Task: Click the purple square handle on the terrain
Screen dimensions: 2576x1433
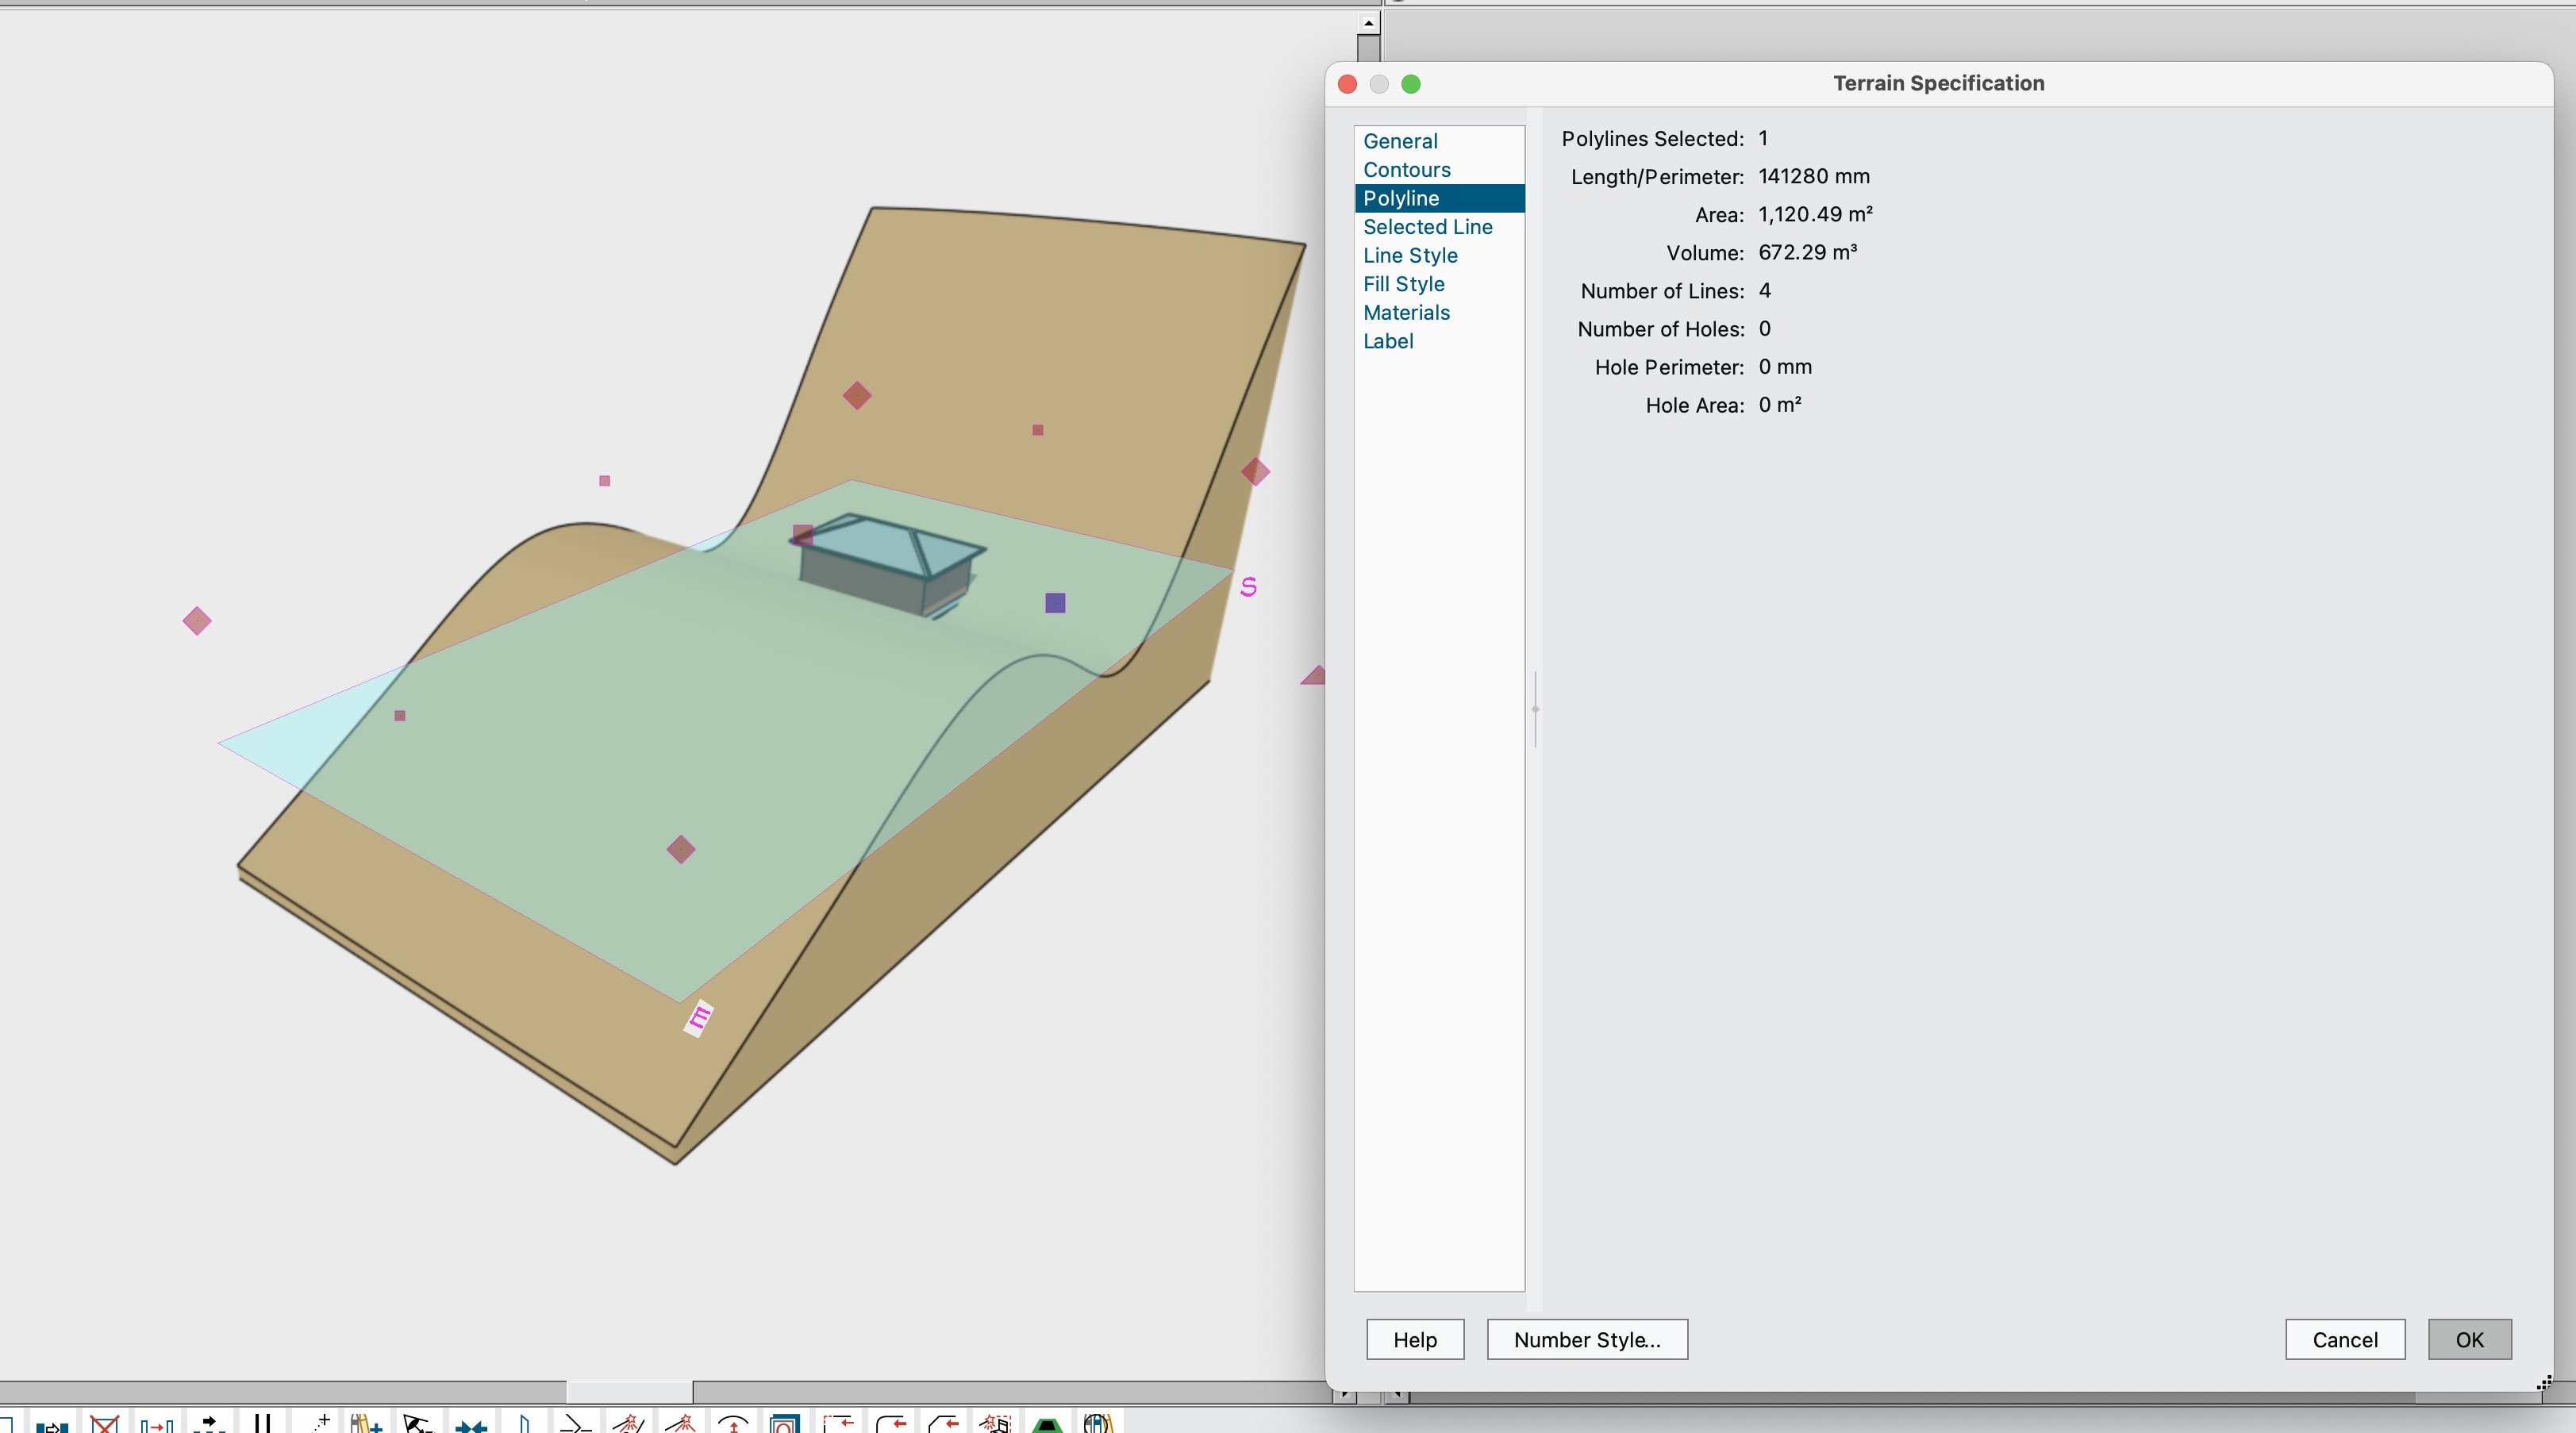Action: coord(1055,603)
